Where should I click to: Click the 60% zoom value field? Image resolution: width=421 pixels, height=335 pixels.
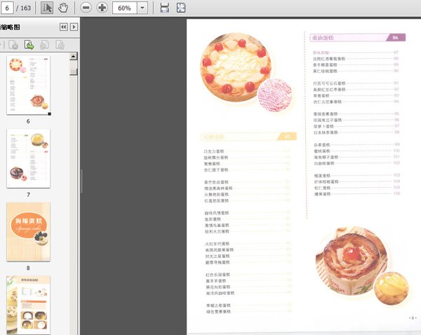[125, 8]
